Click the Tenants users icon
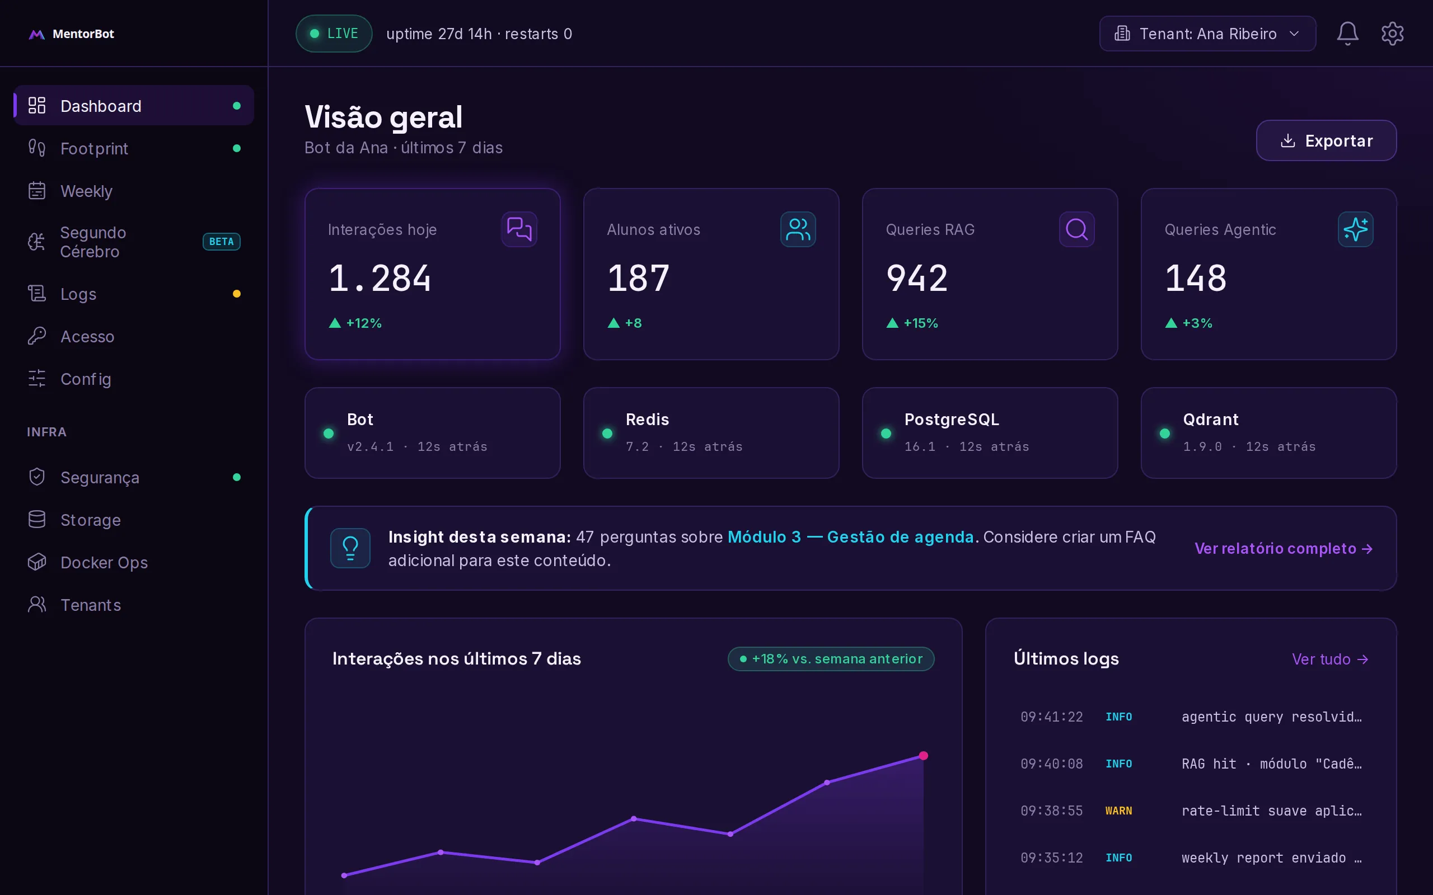 coord(37,605)
